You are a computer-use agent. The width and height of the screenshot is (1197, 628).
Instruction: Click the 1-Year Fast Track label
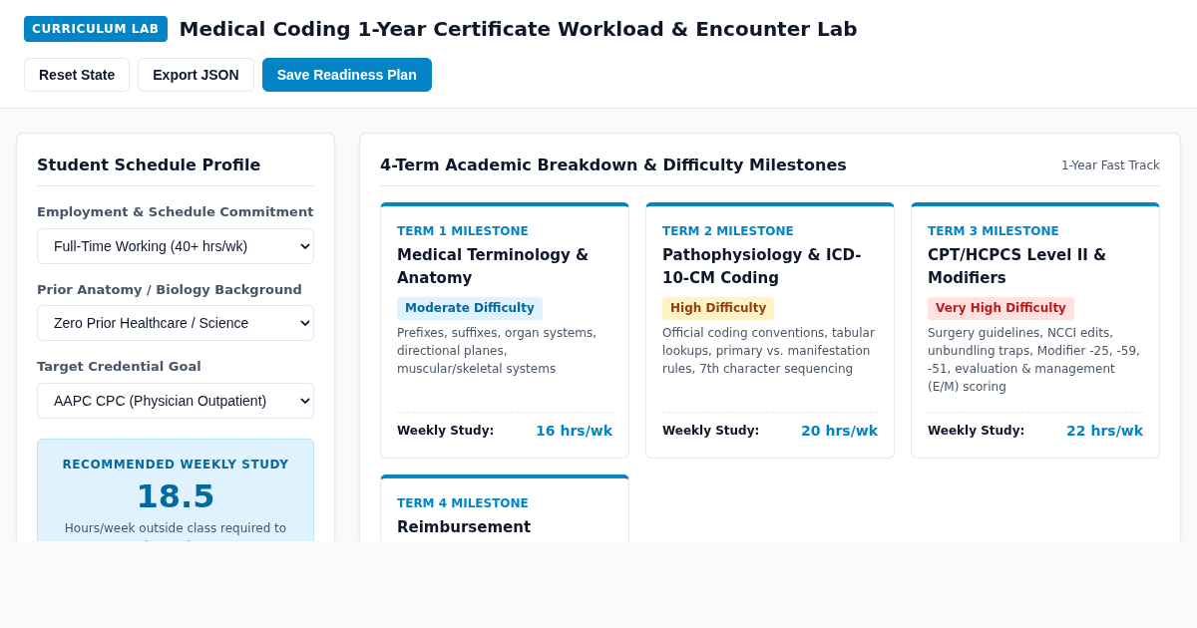tap(1110, 165)
